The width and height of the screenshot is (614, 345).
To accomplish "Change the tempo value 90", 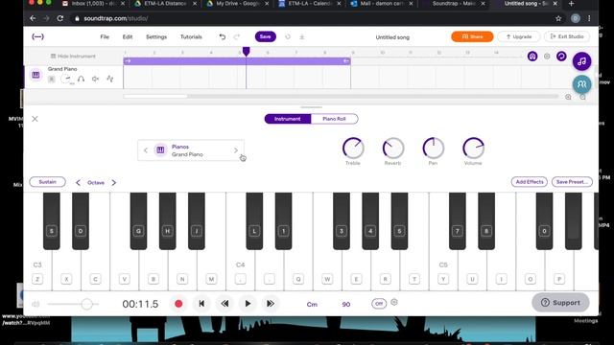I will pyautogui.click(x=346, y=305).
